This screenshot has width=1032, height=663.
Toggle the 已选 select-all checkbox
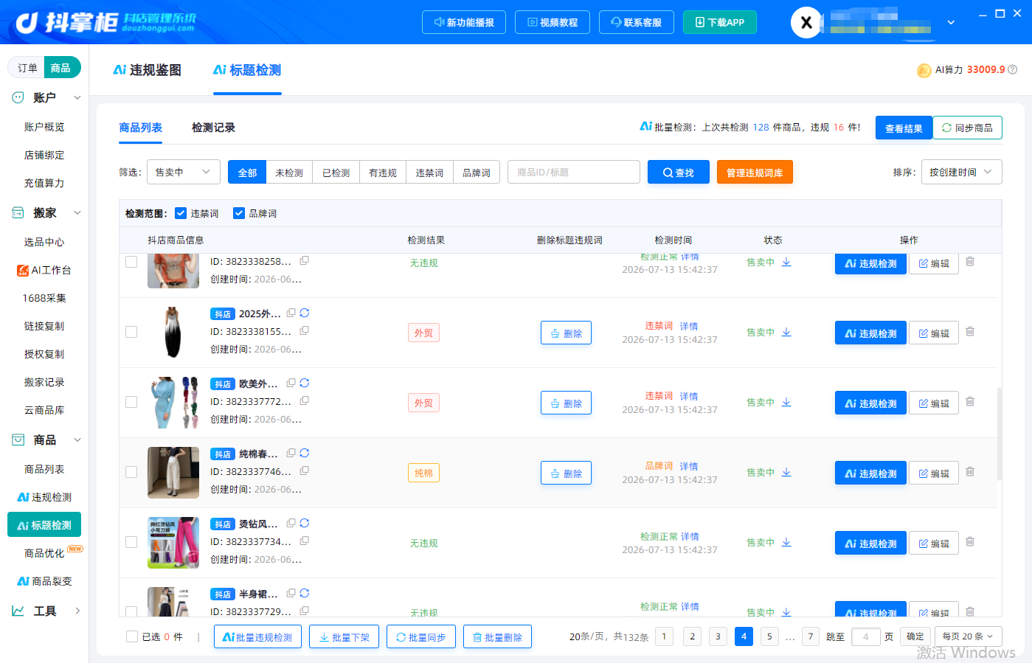(132, 636)
